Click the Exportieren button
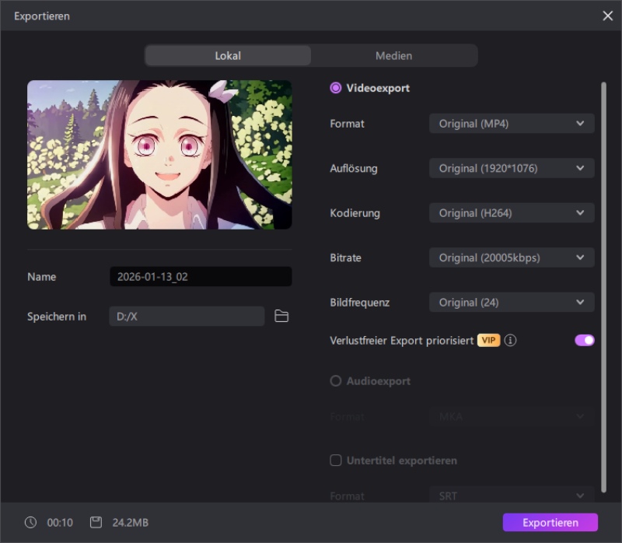Screen dimensions: 622x543 tap(550, 522)
